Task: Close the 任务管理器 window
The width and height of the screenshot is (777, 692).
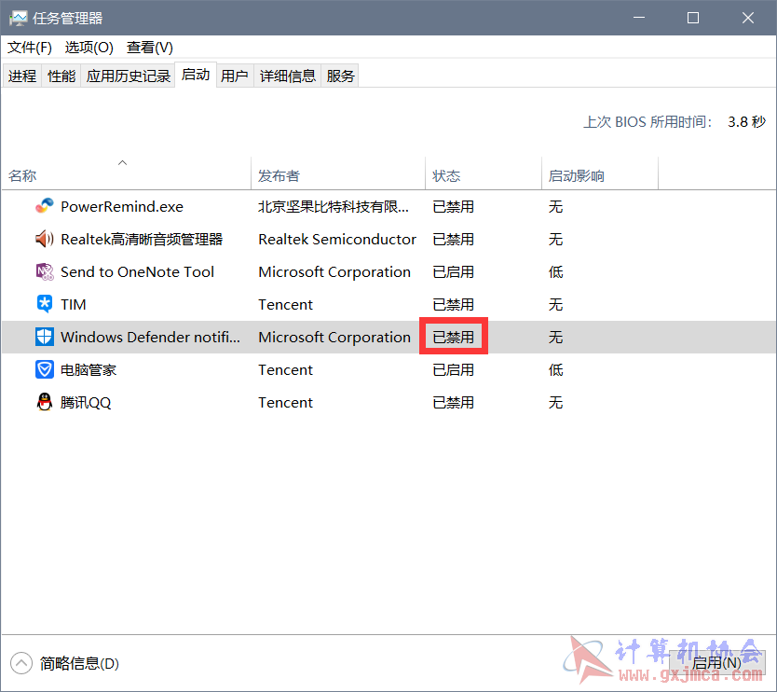Action: (x=748, y=18)
